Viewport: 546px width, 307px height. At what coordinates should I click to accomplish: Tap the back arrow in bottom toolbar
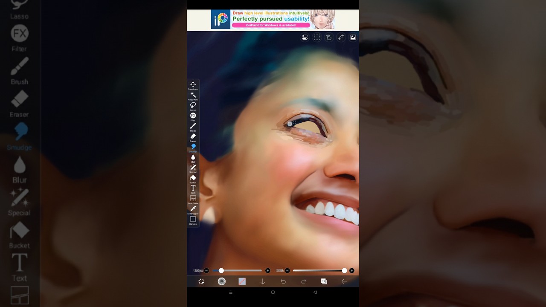[x=344, y=281]
